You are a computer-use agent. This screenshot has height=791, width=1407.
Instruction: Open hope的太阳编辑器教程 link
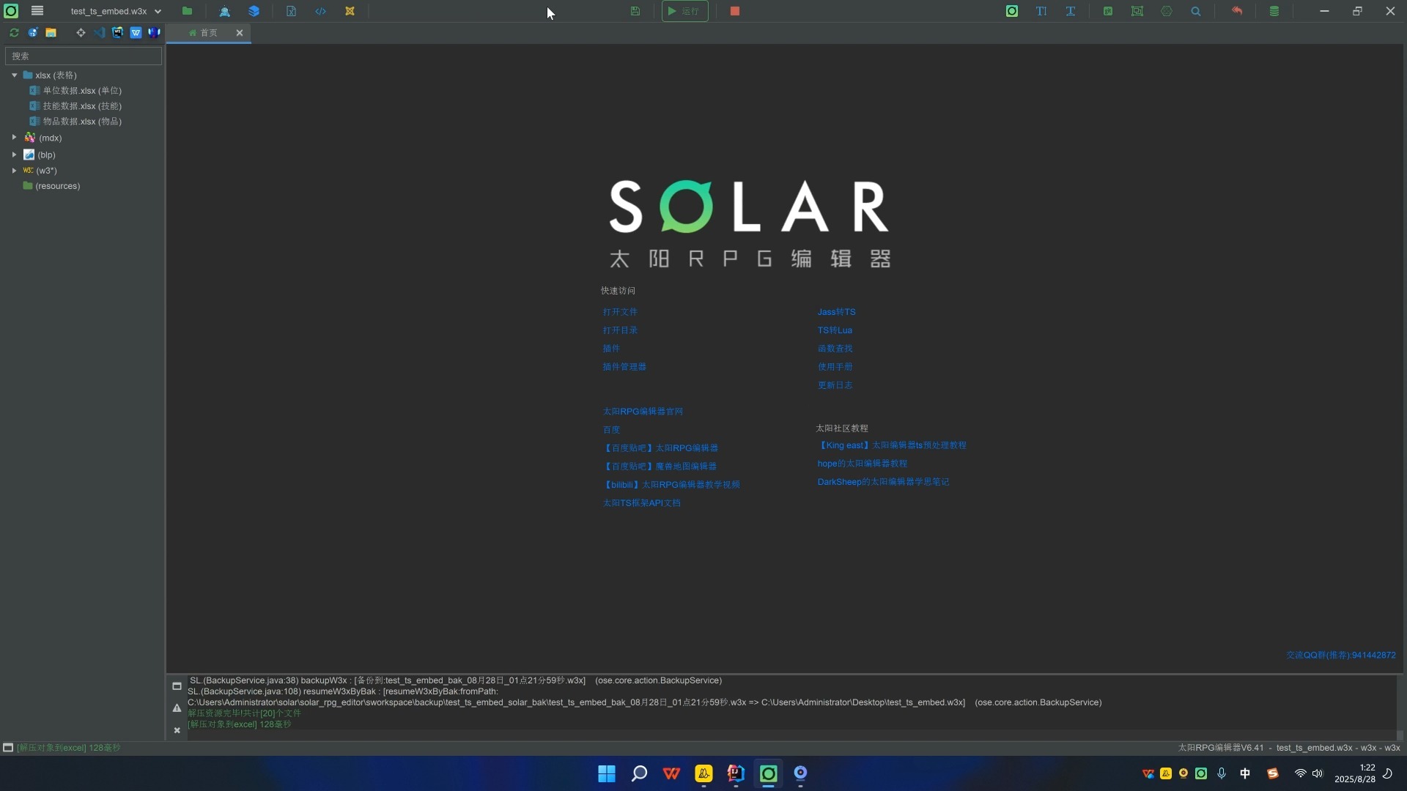[x=862, y=464]
